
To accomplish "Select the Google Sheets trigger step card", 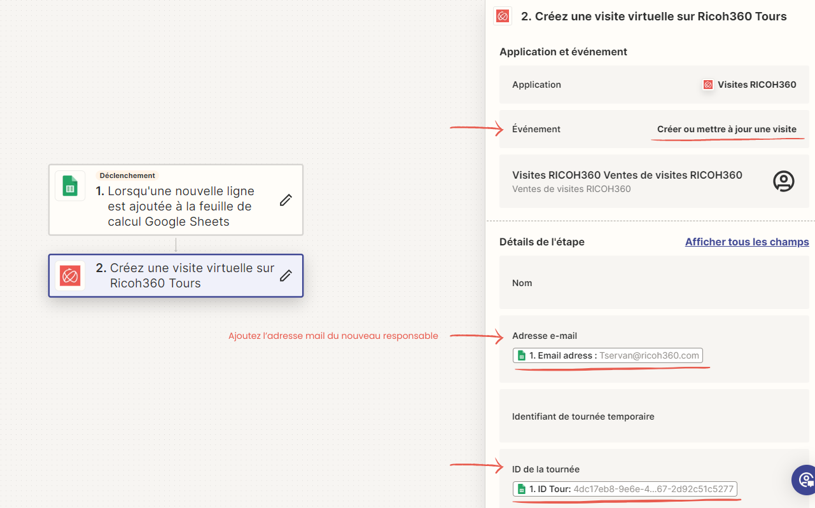I will pyautogui.click(x=176, y=200).
